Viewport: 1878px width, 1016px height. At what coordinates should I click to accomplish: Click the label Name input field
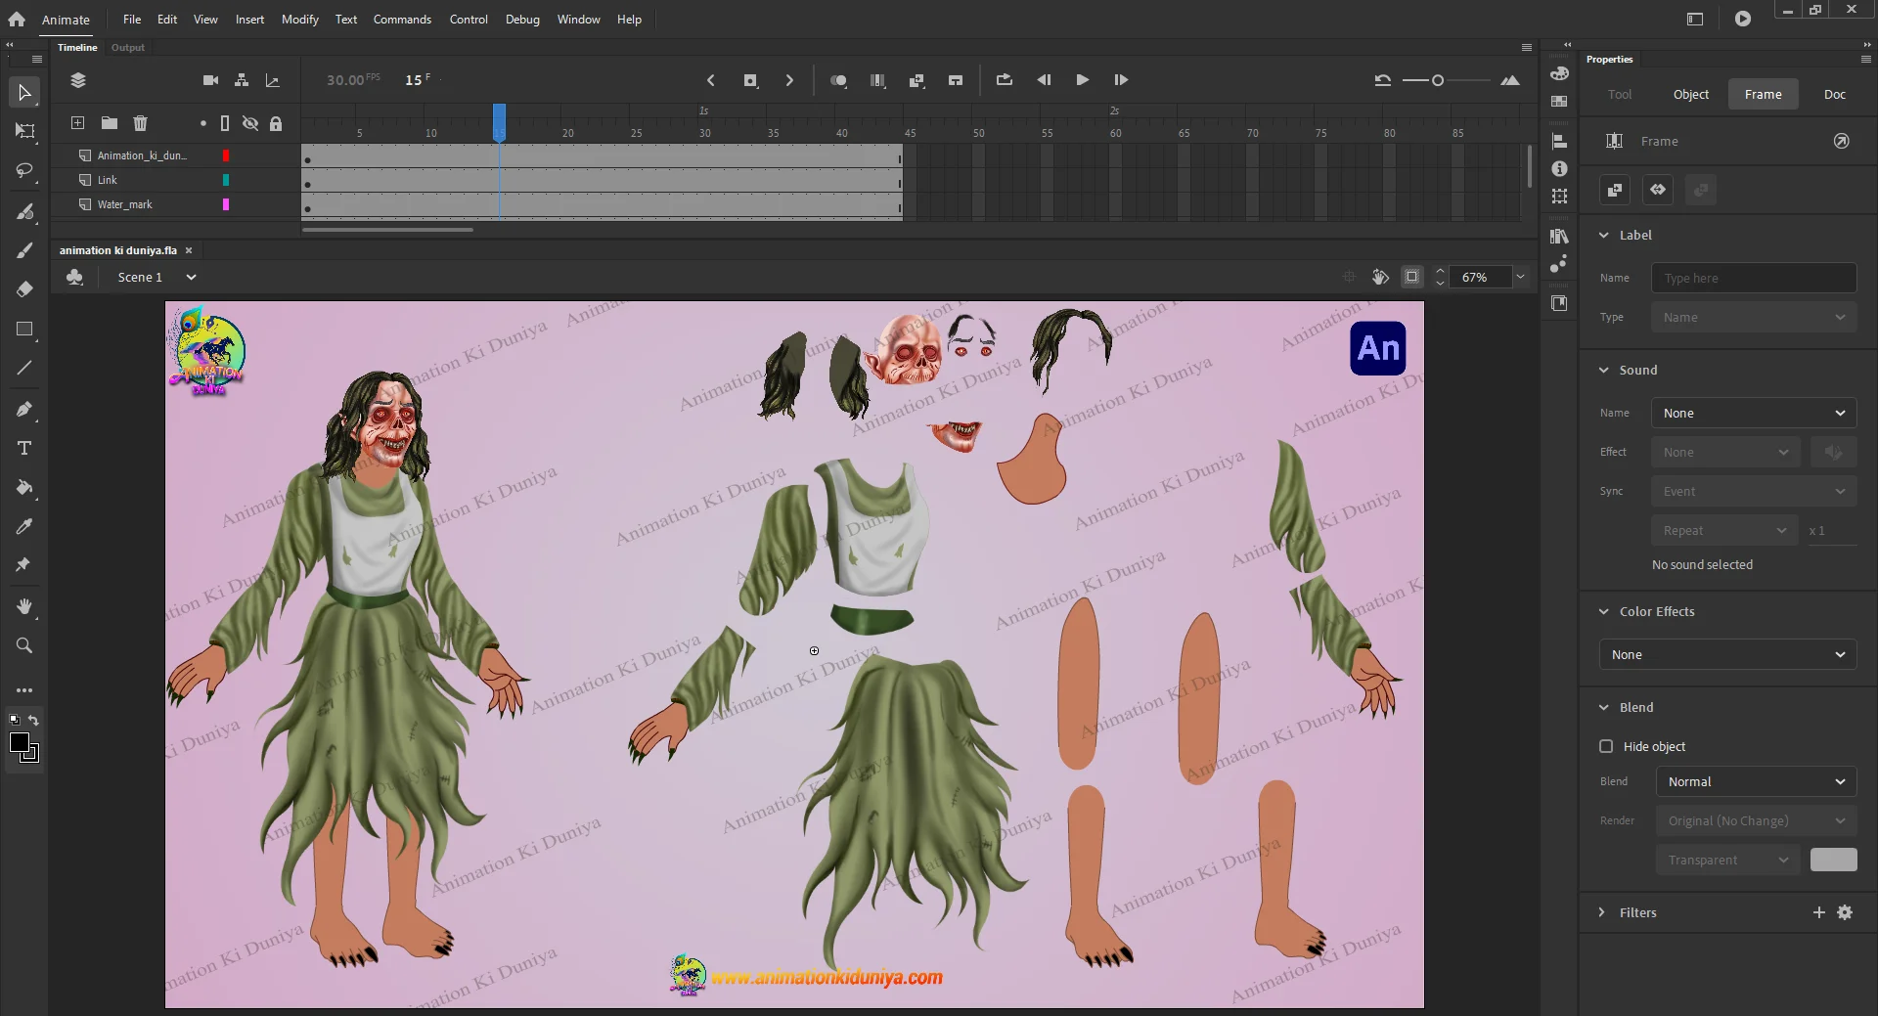(x=1753, y=278)
